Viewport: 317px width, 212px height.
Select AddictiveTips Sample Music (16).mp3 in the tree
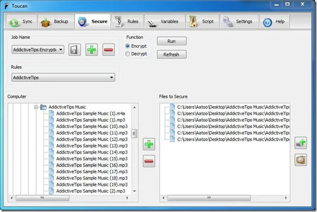92,165
